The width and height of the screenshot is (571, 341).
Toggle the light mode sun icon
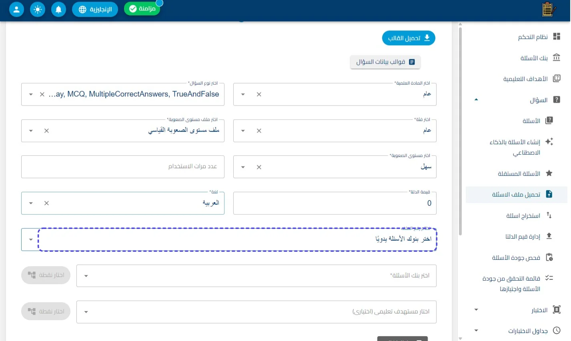click(38, 9)
